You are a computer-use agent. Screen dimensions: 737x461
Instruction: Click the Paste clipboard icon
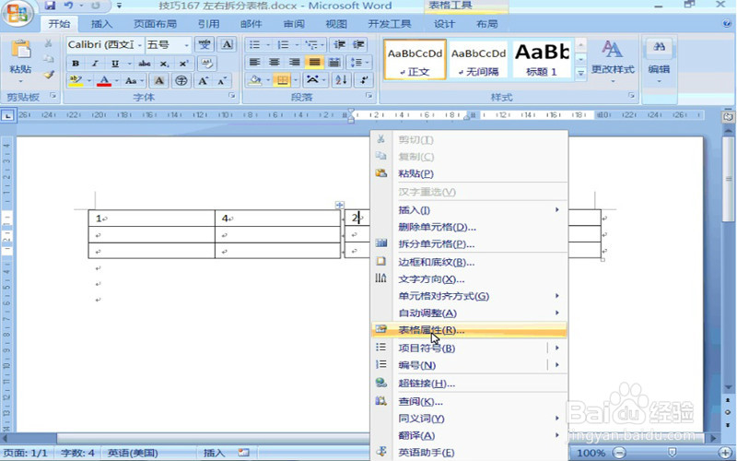(x=20, y=50)
